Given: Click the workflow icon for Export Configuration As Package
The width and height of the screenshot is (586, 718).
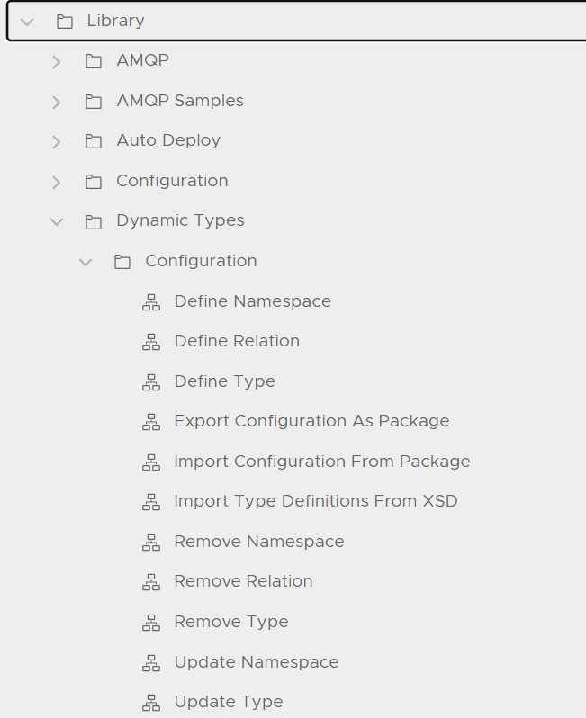Looking at the screenshot, I should click(151, 422).
